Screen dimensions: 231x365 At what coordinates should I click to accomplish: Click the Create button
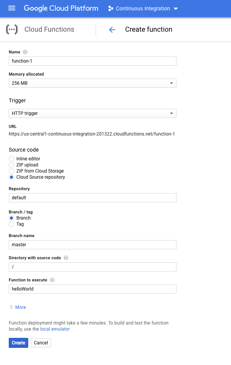point(18,342)
